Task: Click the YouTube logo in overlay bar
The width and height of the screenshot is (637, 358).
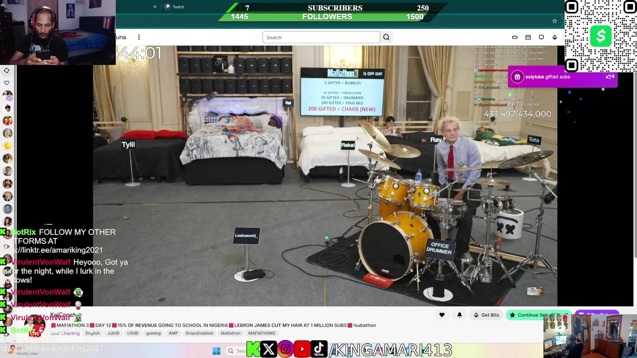Action: point(302,350)
